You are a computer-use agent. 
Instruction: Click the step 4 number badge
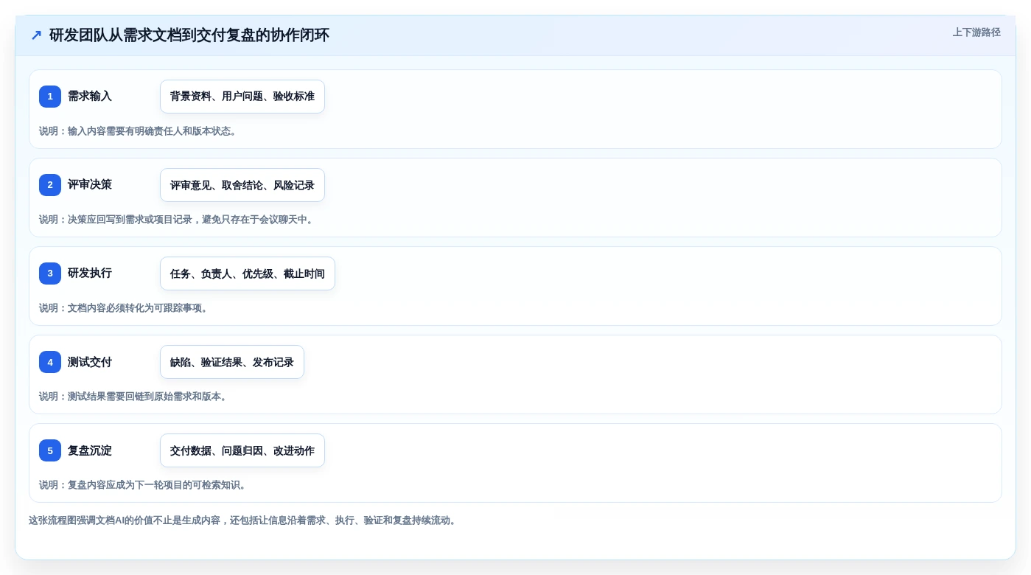[50, 362]
